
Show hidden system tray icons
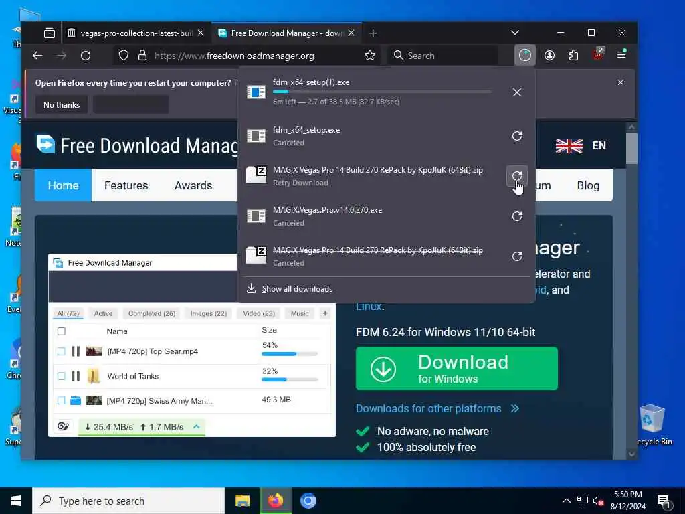pos(566,501)
